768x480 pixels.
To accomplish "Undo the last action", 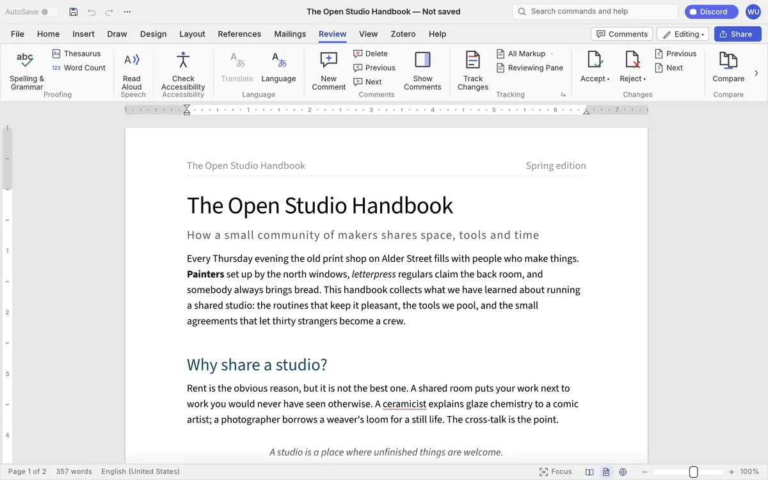I will [92, 12].
